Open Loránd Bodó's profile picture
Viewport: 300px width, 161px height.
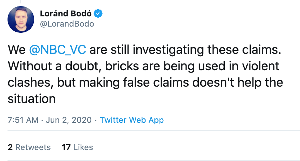(x=21, y=19)
